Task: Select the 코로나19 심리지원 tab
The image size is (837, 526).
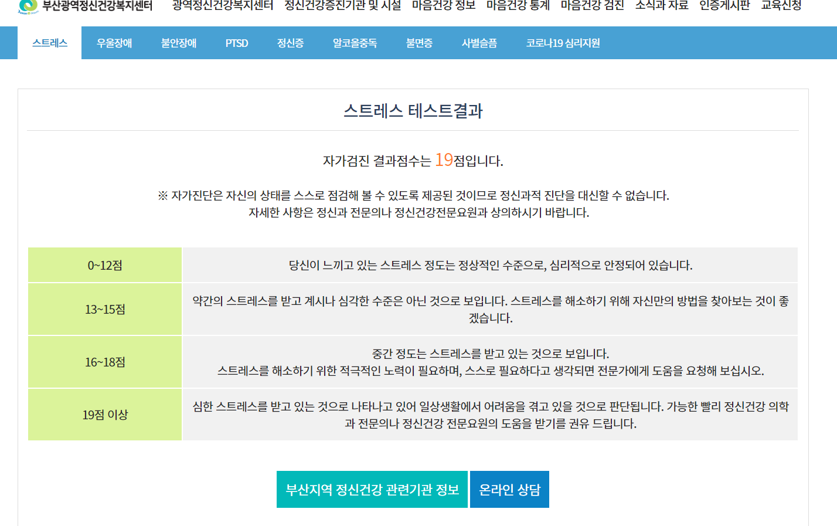Action: pos(563,43)
